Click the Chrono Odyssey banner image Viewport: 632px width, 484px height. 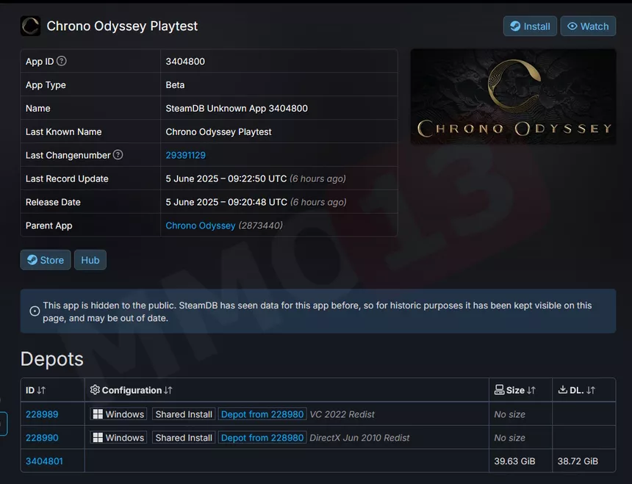513,97
